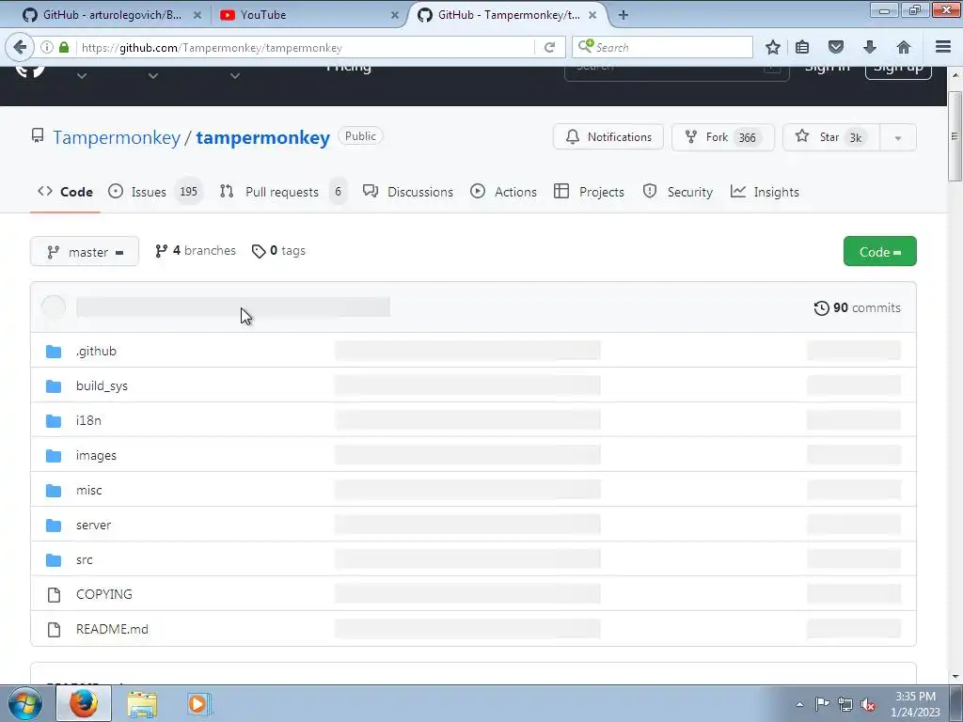Open the server folder
Screen dimensions: 963x722
tap(93, 525)
